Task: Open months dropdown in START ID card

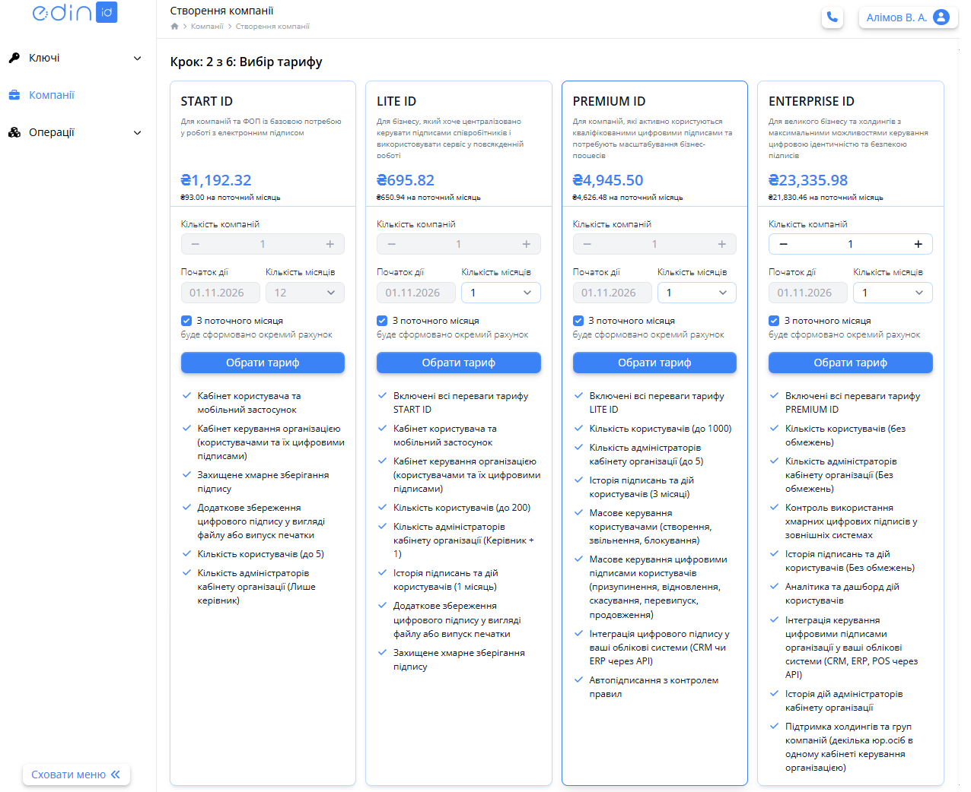Action: (305, 293)
